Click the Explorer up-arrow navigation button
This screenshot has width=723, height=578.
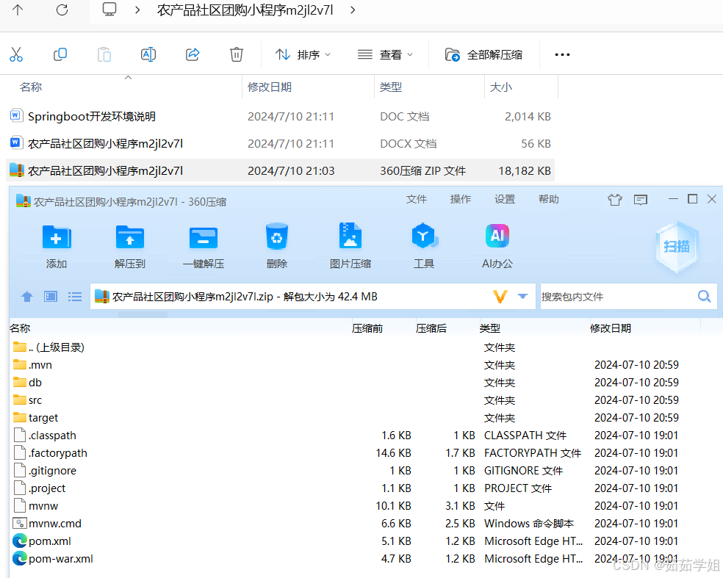coord(18,10)
